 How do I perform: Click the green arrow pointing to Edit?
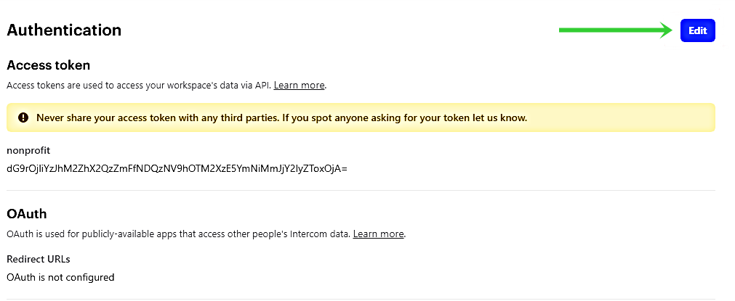click(x=616, y=30)
